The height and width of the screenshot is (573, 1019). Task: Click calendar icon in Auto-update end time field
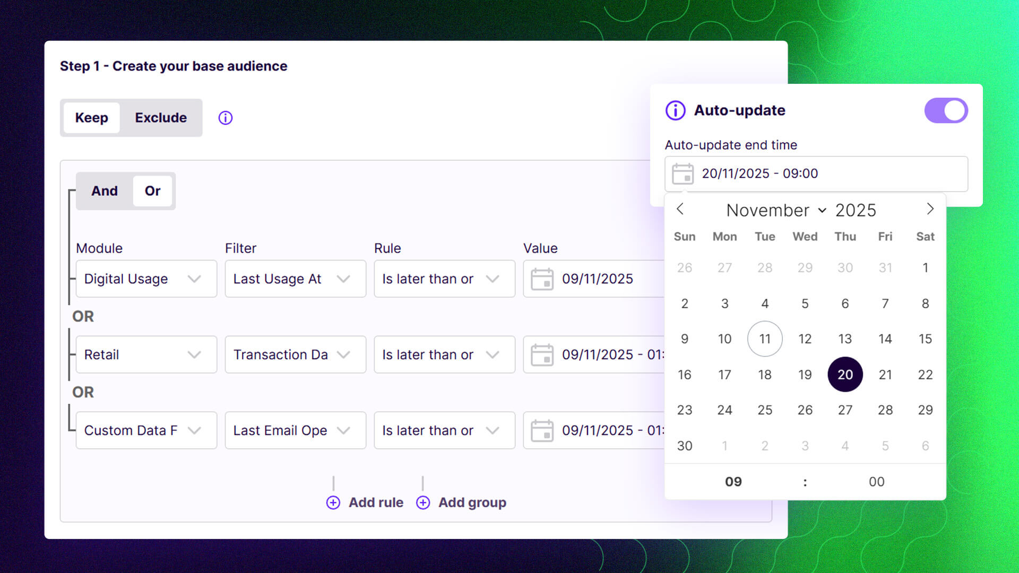683,173
